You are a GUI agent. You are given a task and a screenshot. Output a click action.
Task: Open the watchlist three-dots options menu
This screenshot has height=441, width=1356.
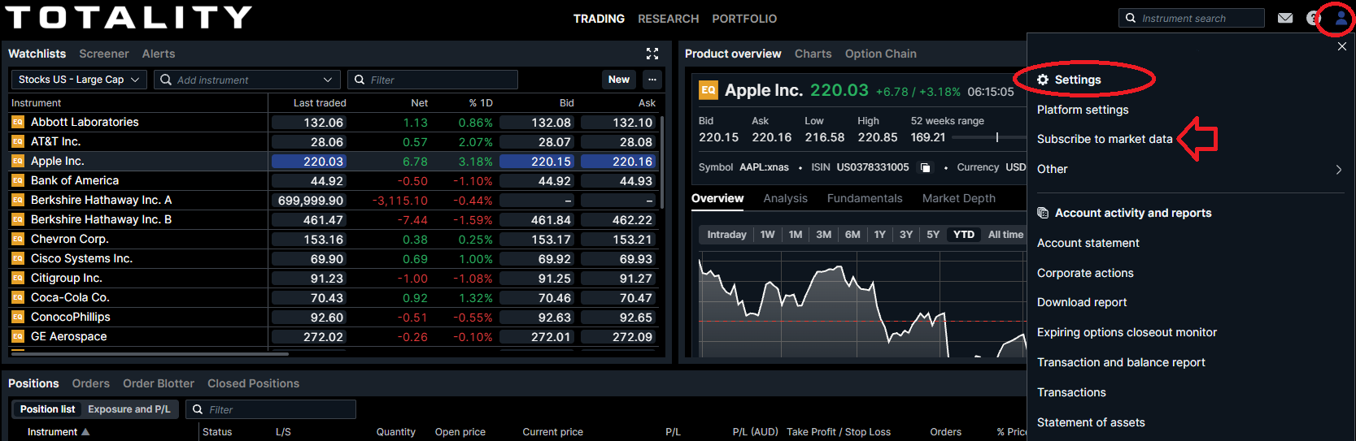point(652,80)
